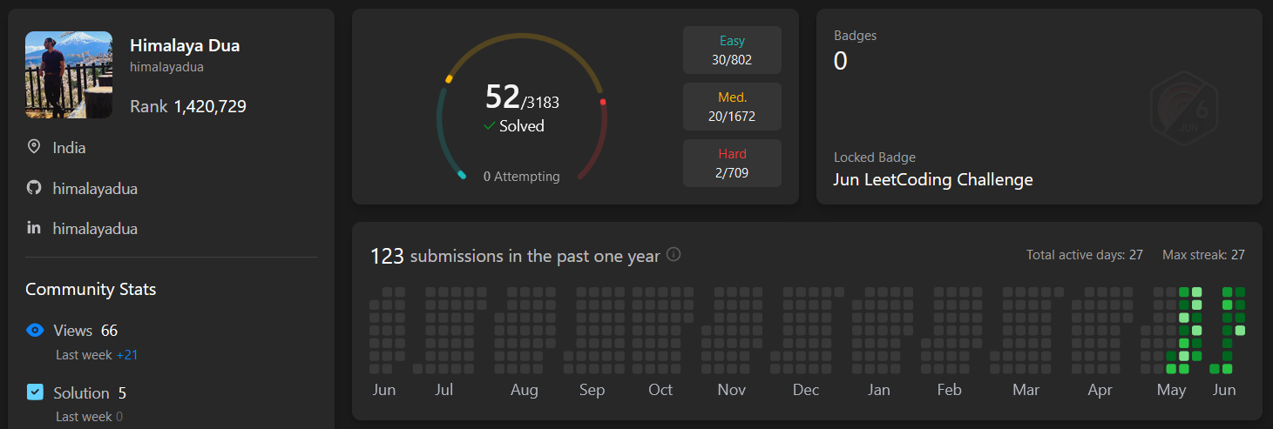Image resolution: width=1273 pixels, height=429 pixels.
Task: Click the Community Stats heading
Action: pyautogui.click(x=91, y=289)
